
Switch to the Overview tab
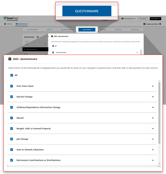[8, 24]
